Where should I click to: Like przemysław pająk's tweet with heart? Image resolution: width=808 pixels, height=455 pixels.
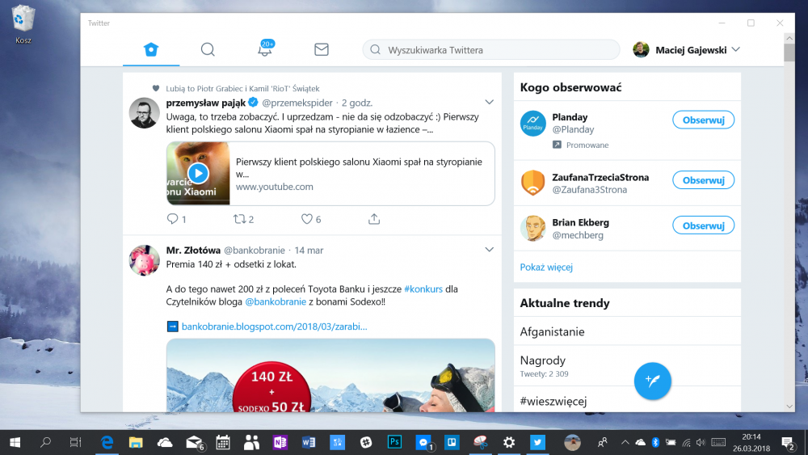coord(306,219)
